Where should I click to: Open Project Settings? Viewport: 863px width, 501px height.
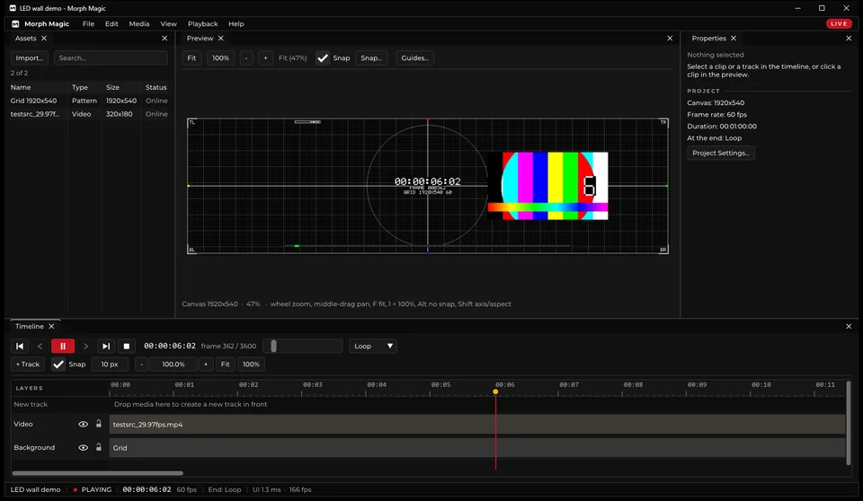pos(720,153)
